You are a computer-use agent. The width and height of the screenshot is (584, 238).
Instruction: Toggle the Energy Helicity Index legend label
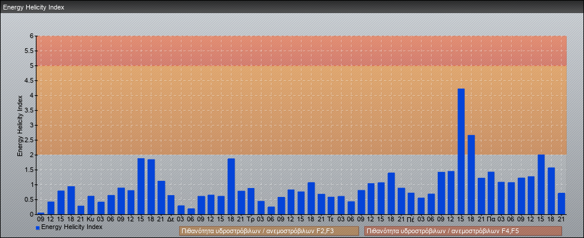[x=72, y=227]
